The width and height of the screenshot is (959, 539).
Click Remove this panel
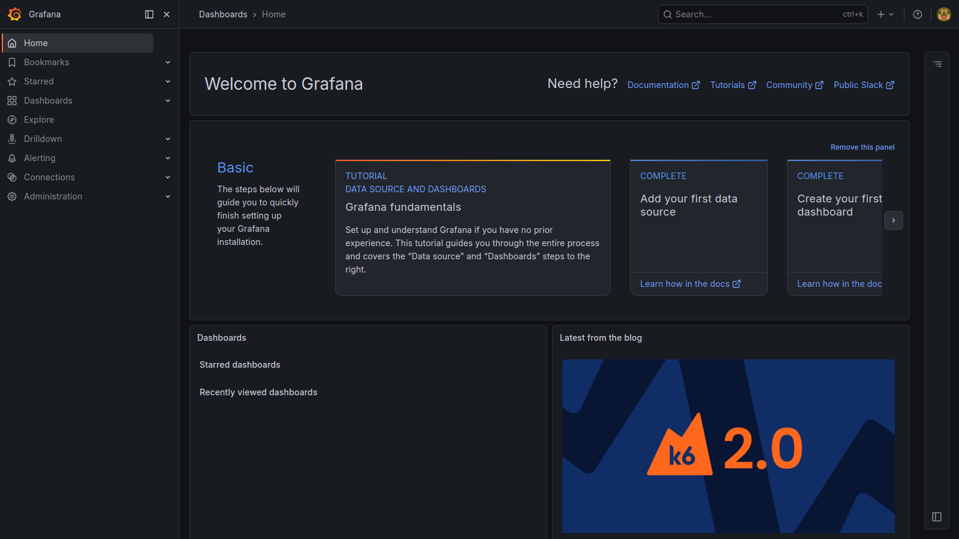point(863,147)
